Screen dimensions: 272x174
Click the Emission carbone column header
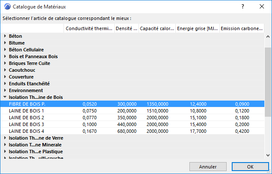[241, 28]
